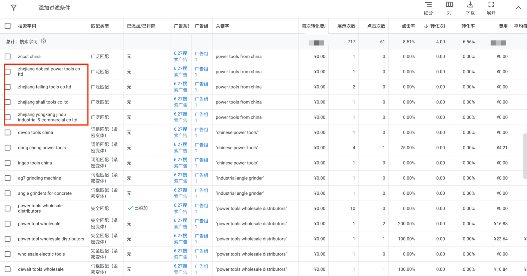
Task: Sort by the 点击次数 column header
Action: tap(376, 26)
